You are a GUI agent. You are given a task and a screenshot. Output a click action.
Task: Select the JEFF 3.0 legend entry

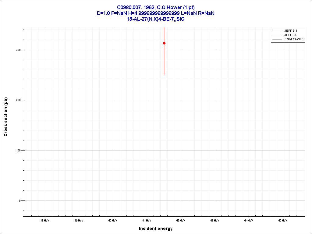pyautogui.click(x=290, y=35)
